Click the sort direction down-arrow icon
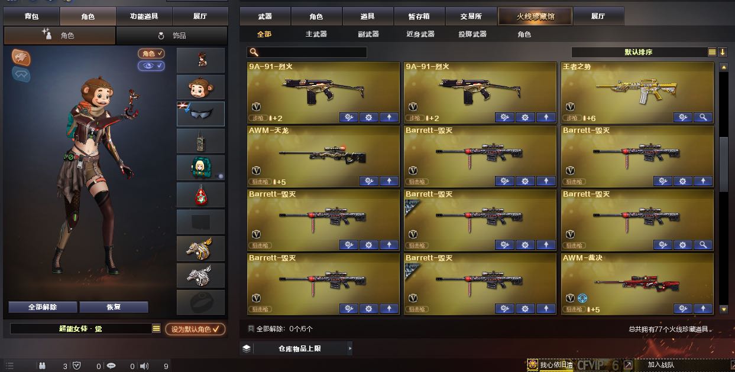This screenshot has width=735, height=372. point(723,52)
